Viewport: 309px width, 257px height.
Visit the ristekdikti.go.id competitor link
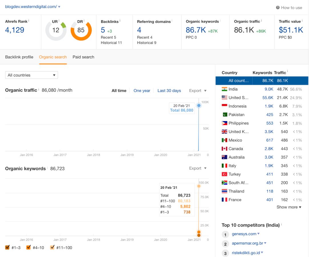[x=246, y=253]
